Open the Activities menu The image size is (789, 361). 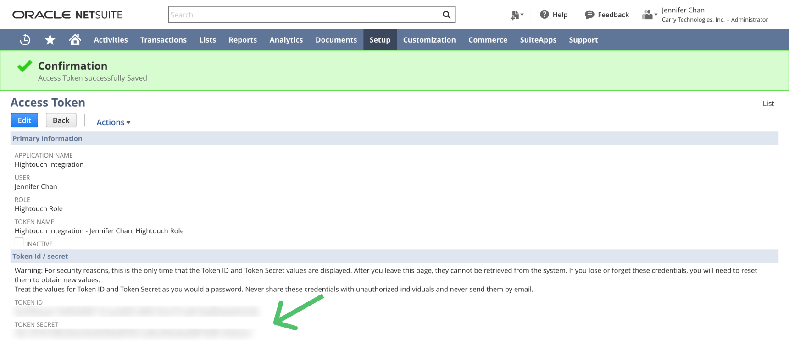[111, 40]
